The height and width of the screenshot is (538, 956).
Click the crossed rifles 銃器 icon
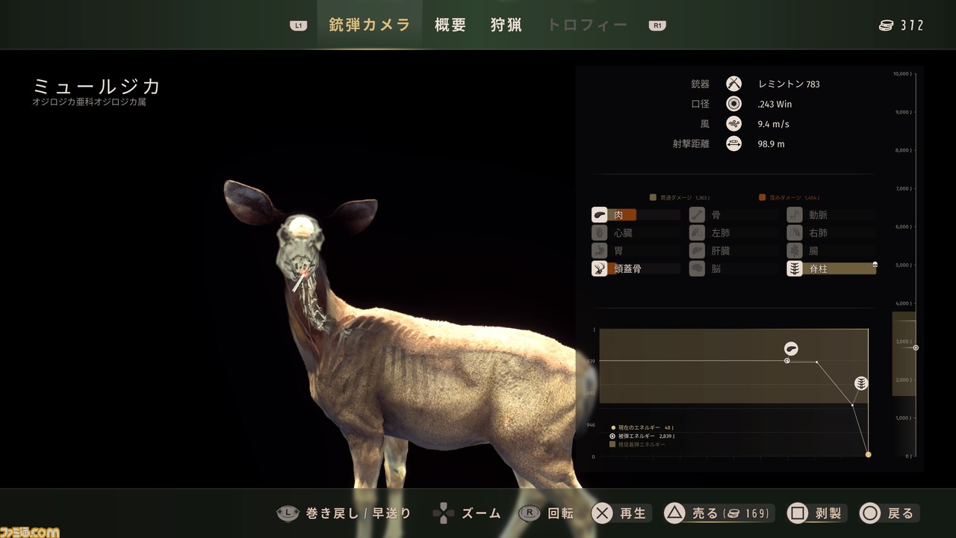(734, 84)
